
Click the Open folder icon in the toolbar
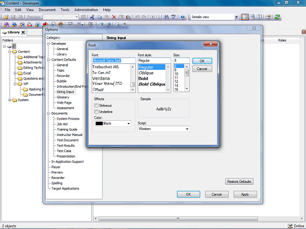[x=6, y=17]
